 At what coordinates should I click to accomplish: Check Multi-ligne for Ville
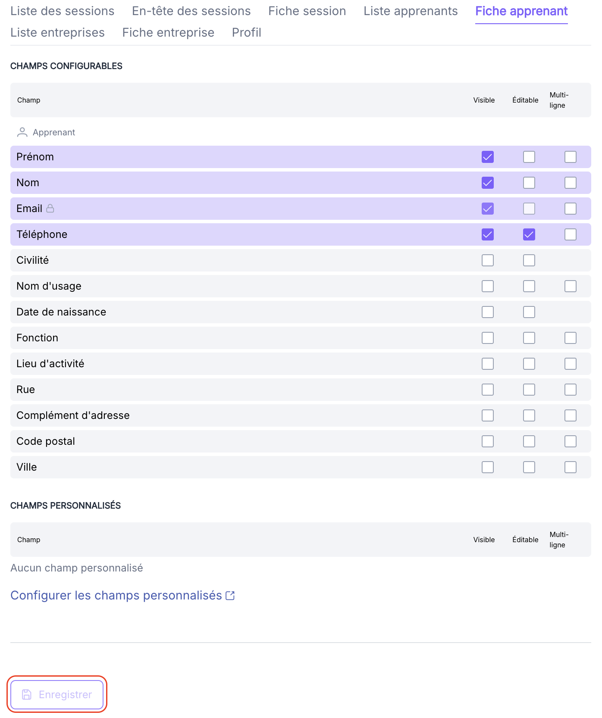[571, 467]
